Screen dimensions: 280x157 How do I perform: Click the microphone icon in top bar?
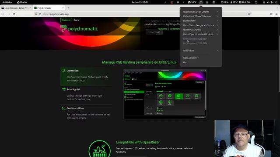tap(272, 2)
